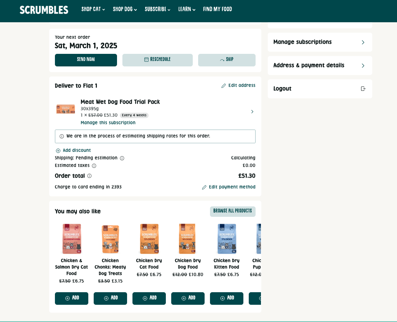This screenshot has width=397, height=322.
Task: Expand the Shop Cat dropdown menu
Action: (x=93, y=9)
